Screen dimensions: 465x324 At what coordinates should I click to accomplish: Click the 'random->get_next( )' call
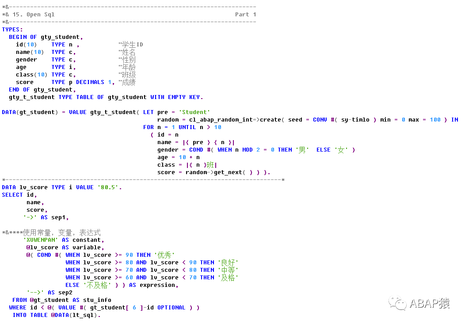pos(219,172)
